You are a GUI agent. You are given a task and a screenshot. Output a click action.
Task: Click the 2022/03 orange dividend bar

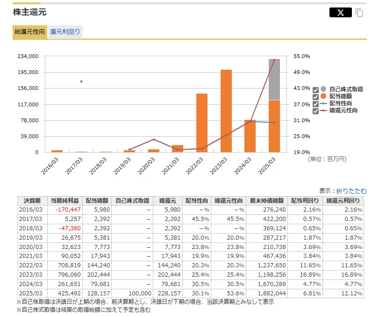click(202, 123)
